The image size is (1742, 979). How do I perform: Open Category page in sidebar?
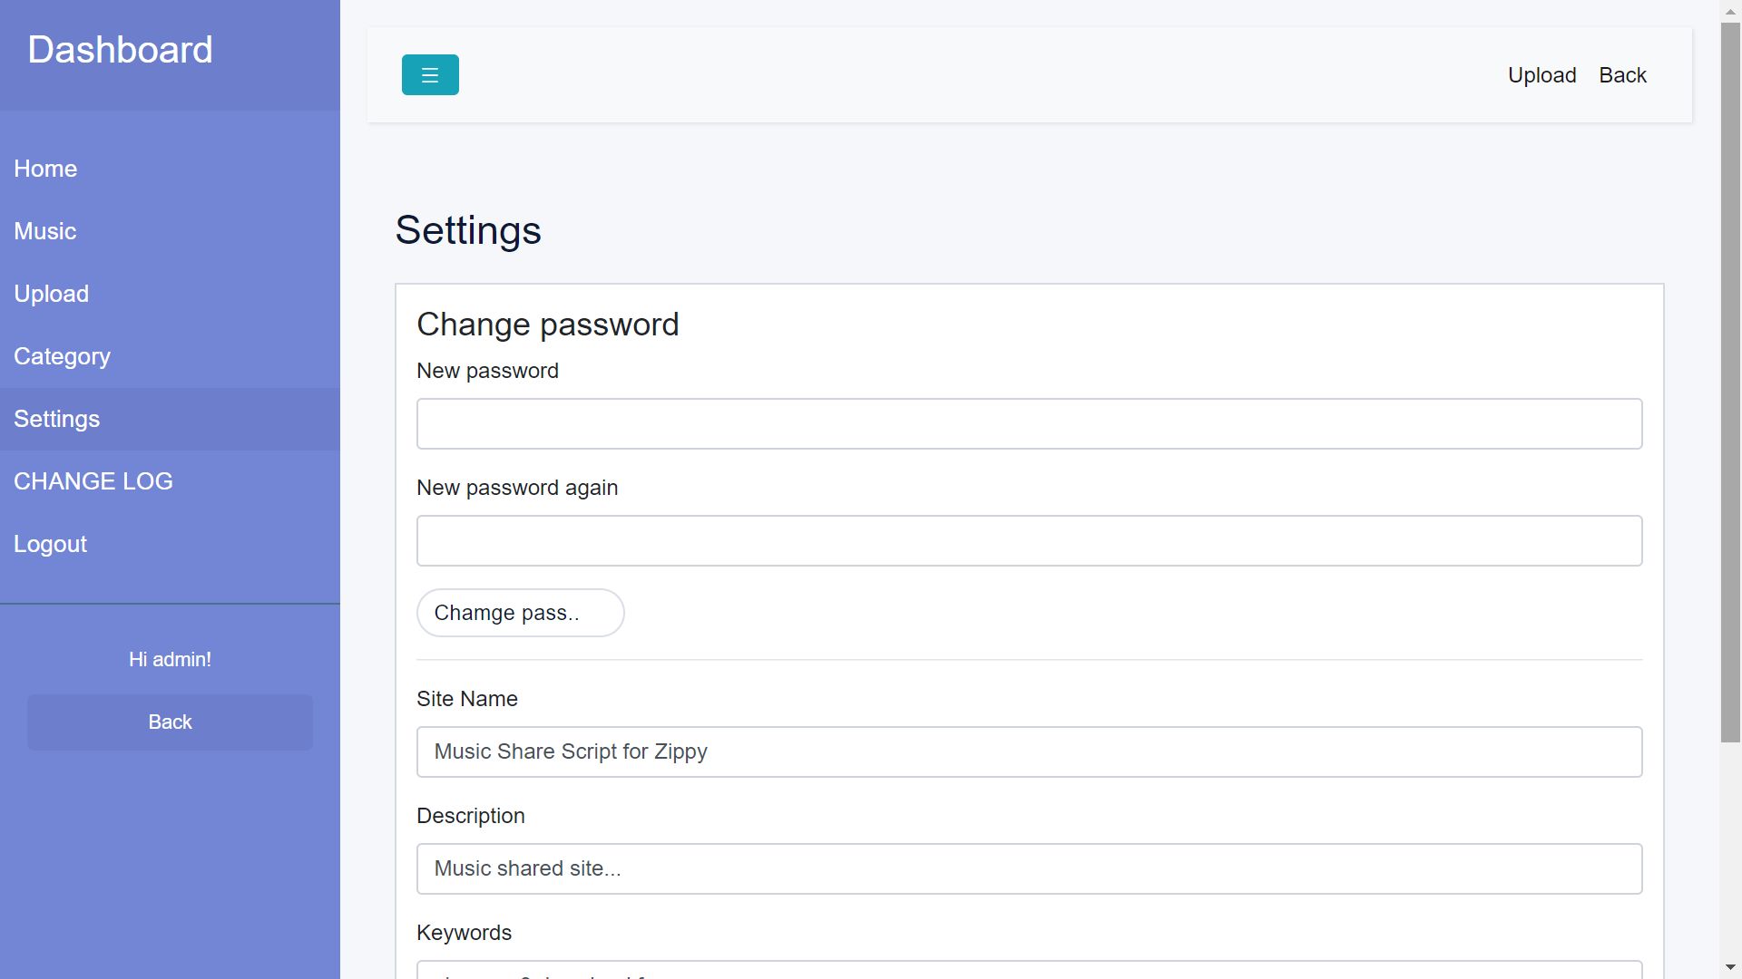pyautogui.click(x=62, y=357)
